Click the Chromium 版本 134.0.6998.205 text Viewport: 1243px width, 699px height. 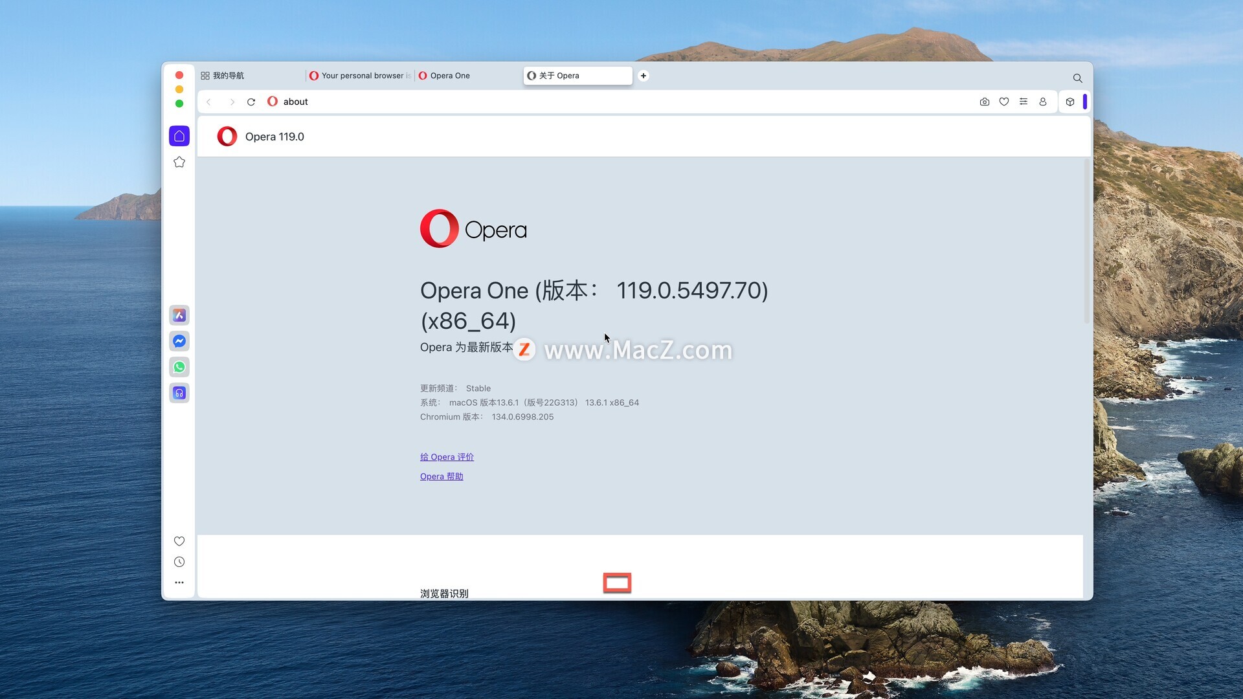tap(487, 417)
